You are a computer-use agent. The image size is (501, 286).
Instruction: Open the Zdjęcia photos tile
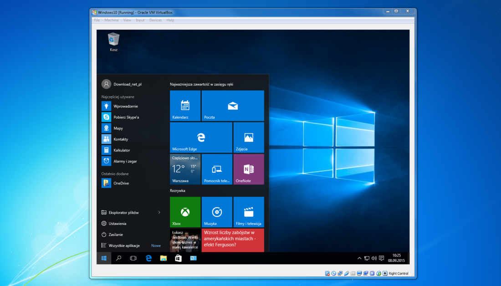point(249,138)
